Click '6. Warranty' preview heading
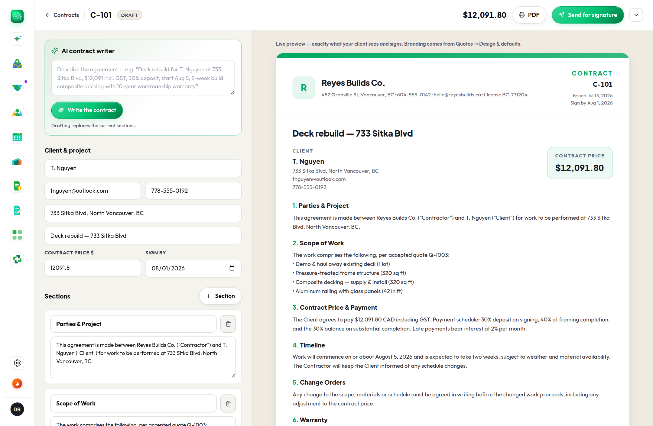 [310, 420]
